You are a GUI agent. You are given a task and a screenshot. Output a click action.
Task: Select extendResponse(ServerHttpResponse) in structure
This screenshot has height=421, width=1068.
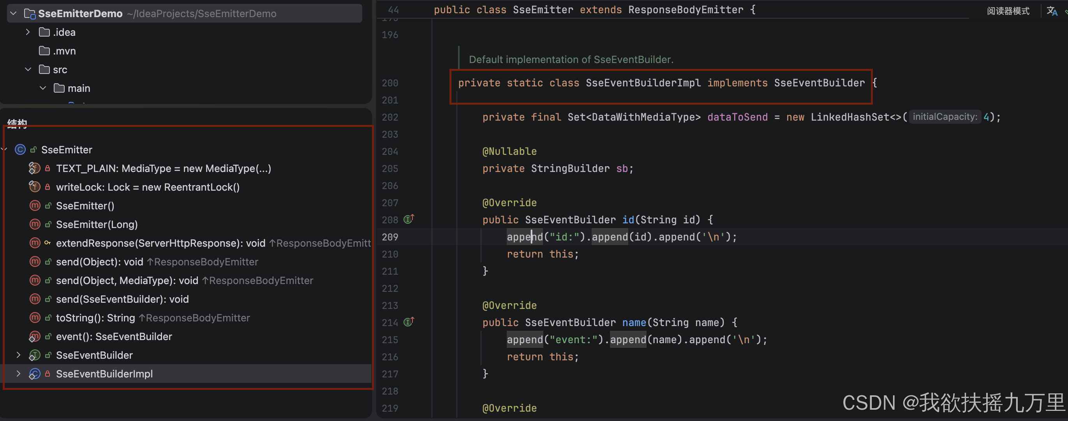pos(160,243)
